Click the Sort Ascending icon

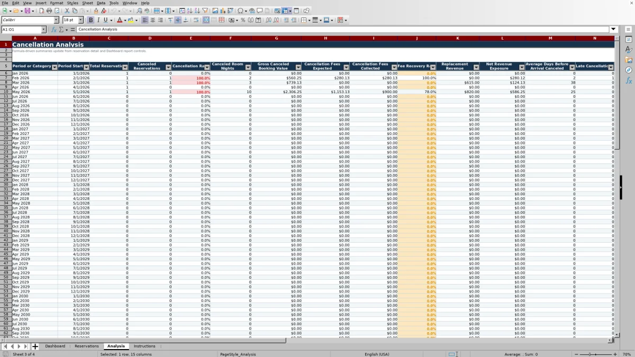click(x=189, y=11)
